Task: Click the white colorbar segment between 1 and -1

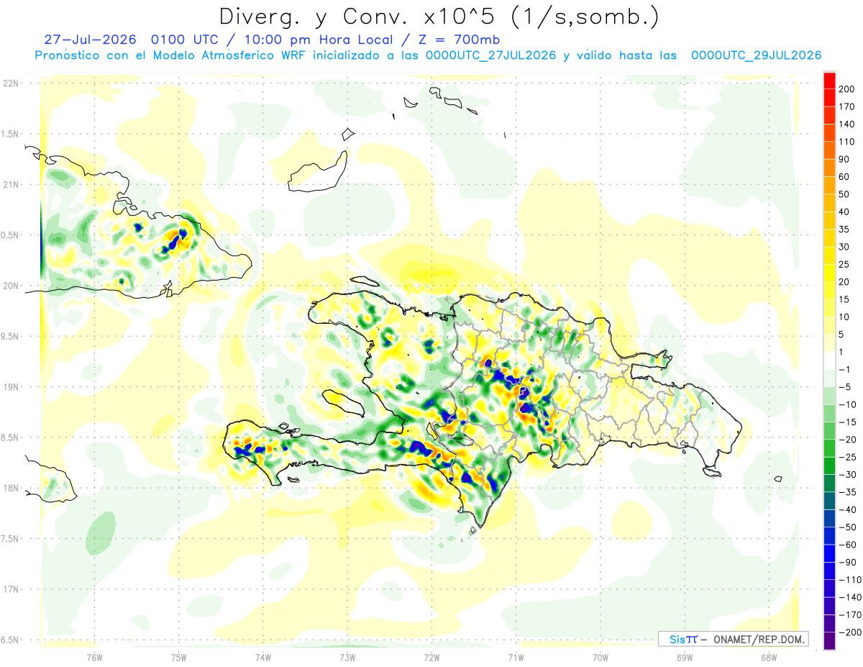Action: pyautogui.click(x=829, y=360)
